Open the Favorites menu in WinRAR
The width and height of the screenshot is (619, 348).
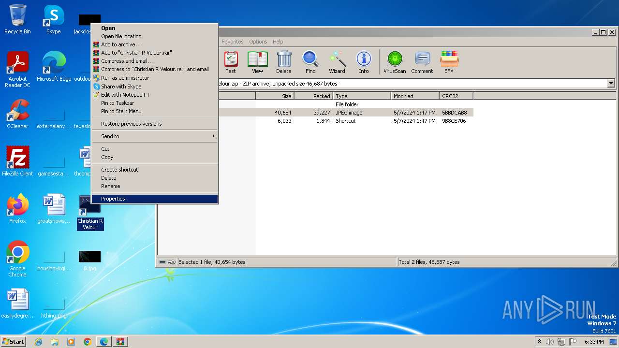(x=232, y=42)
